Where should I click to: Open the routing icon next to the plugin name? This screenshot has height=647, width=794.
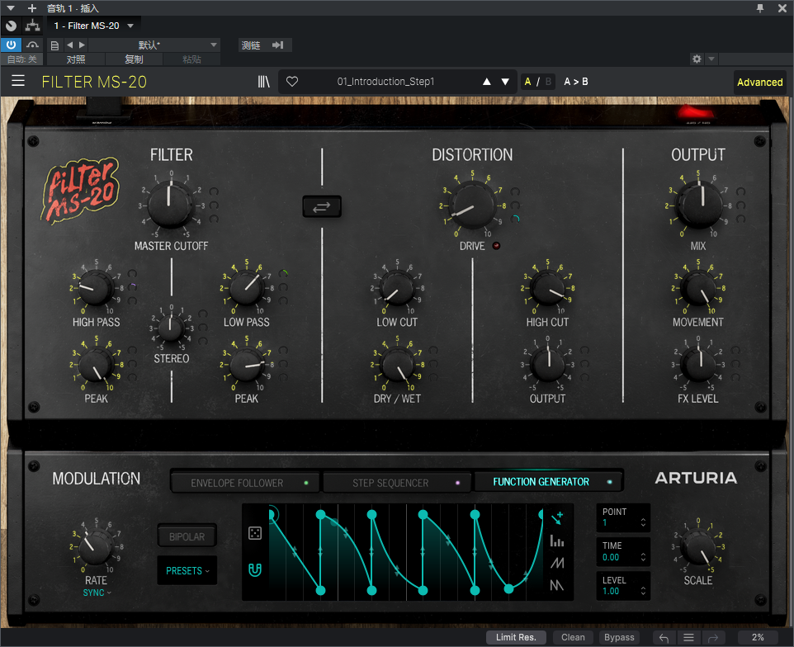coord(33,26)
